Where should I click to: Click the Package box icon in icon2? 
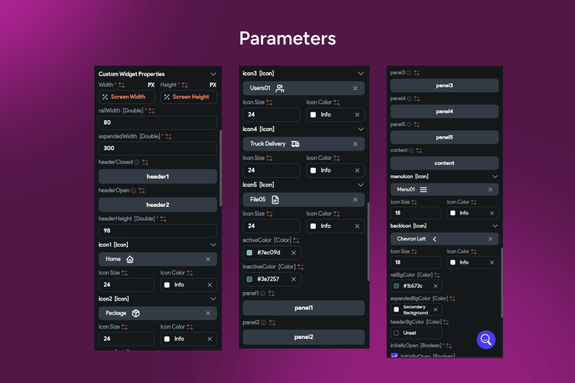point(136,313)
